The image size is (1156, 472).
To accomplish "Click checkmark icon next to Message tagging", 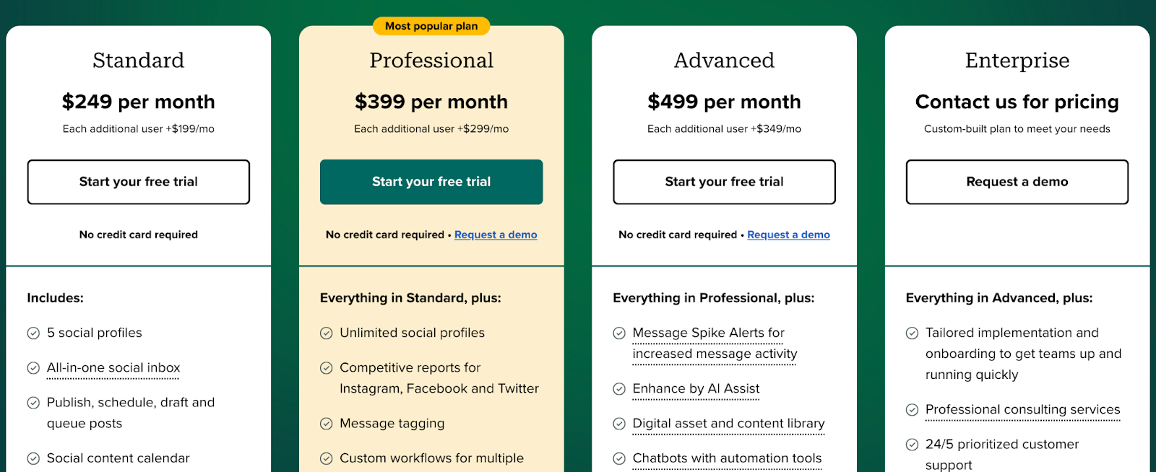I will [327, 424].
